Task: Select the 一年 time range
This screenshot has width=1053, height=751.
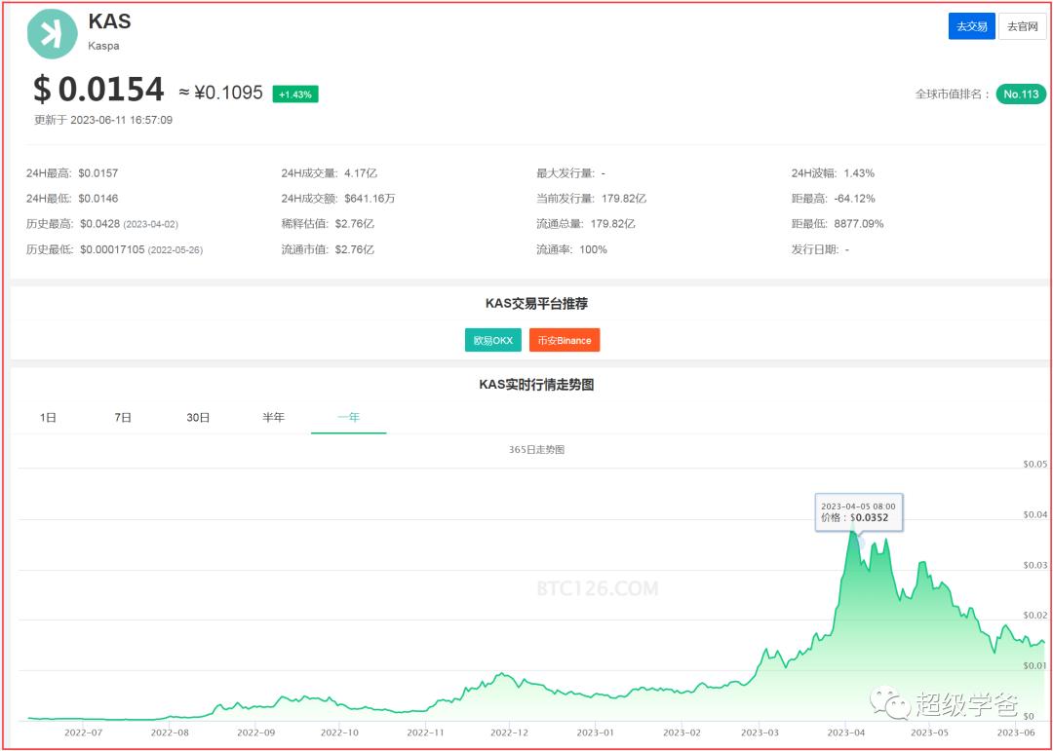Action: point(348,417)
